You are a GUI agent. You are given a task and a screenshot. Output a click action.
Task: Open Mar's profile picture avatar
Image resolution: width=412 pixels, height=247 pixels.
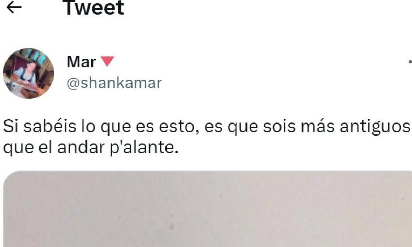pos(28,73)
